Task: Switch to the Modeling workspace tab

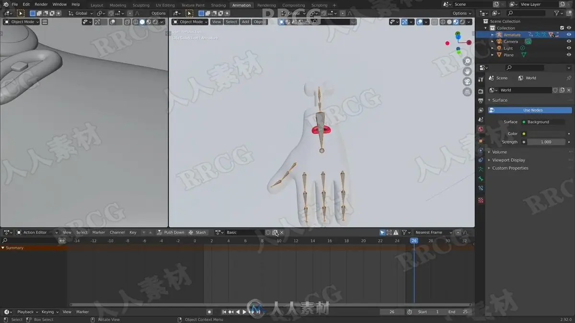Action: 118,5
